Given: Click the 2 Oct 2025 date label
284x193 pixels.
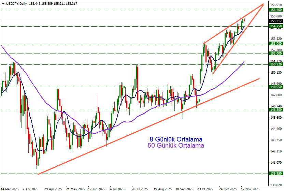Looking at the screenshot, I should tap(205, 189).
